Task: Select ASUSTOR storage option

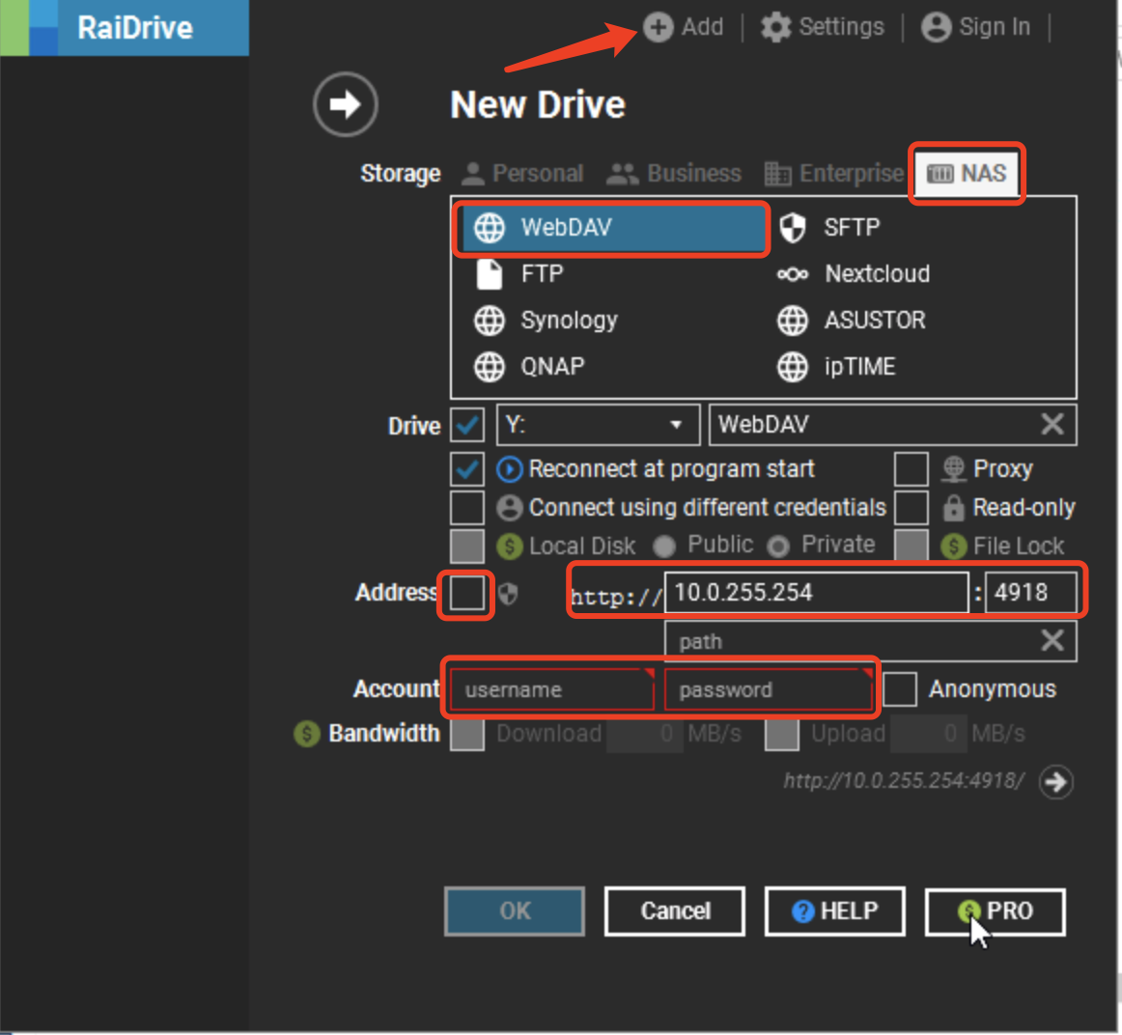Action: pyautogui.click(x=852, y=321)
